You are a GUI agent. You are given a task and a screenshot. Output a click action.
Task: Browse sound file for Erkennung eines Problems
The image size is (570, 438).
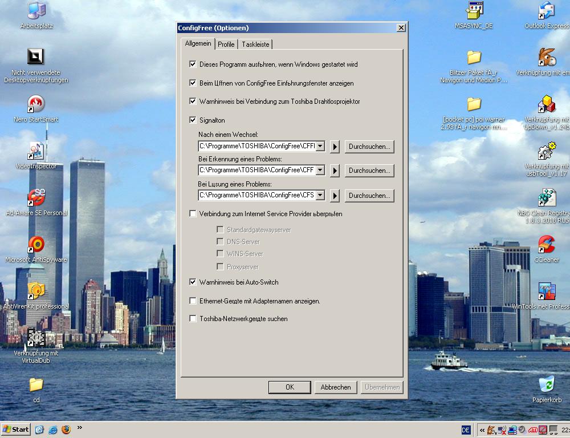coord(369,171)
